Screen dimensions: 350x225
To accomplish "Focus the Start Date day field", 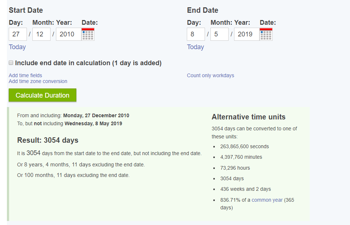I will [x=18, y=34].
